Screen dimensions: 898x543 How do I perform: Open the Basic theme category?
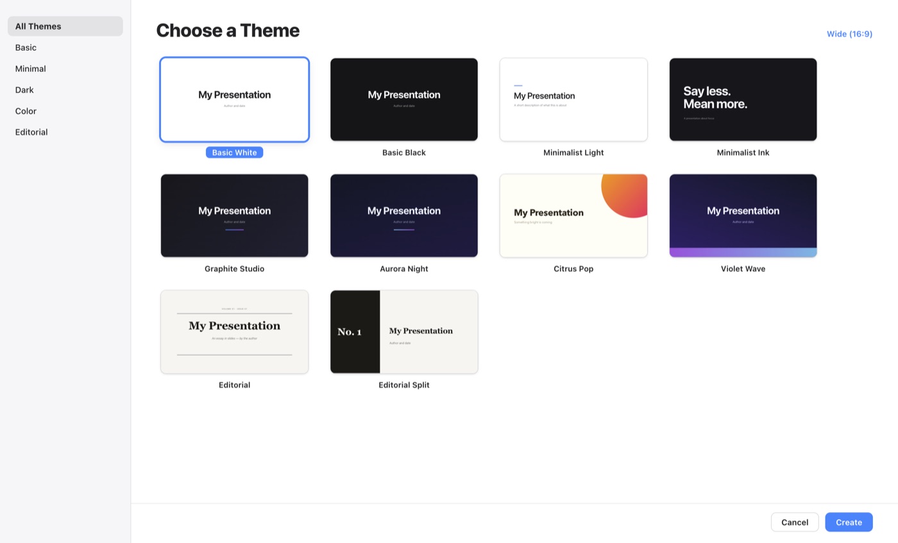[x=65, y=47]
